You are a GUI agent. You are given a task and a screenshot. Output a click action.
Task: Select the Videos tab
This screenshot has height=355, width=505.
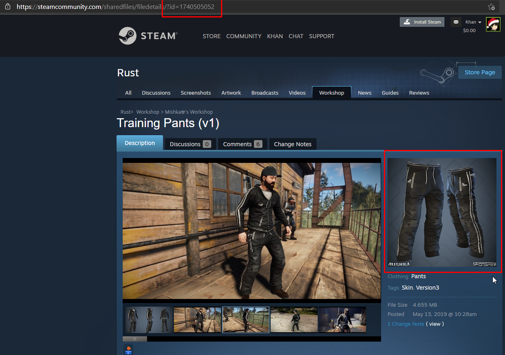pos(297,93)
